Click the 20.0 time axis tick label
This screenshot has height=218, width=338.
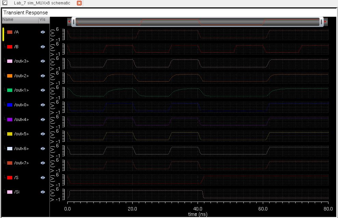pos(132,209)
